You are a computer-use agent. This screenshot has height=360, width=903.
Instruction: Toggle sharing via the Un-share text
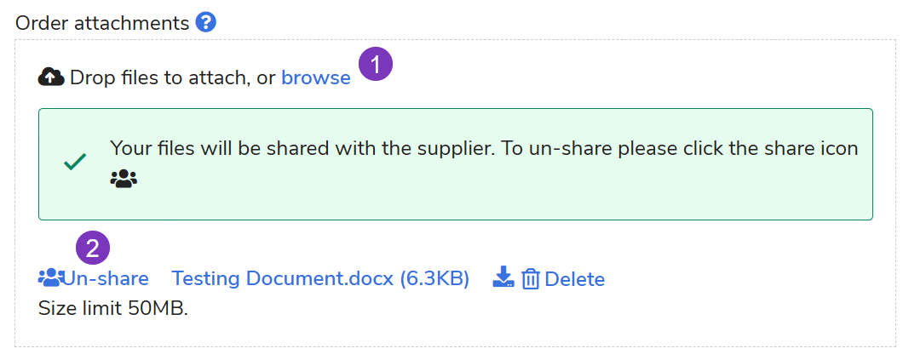(106, 278)
